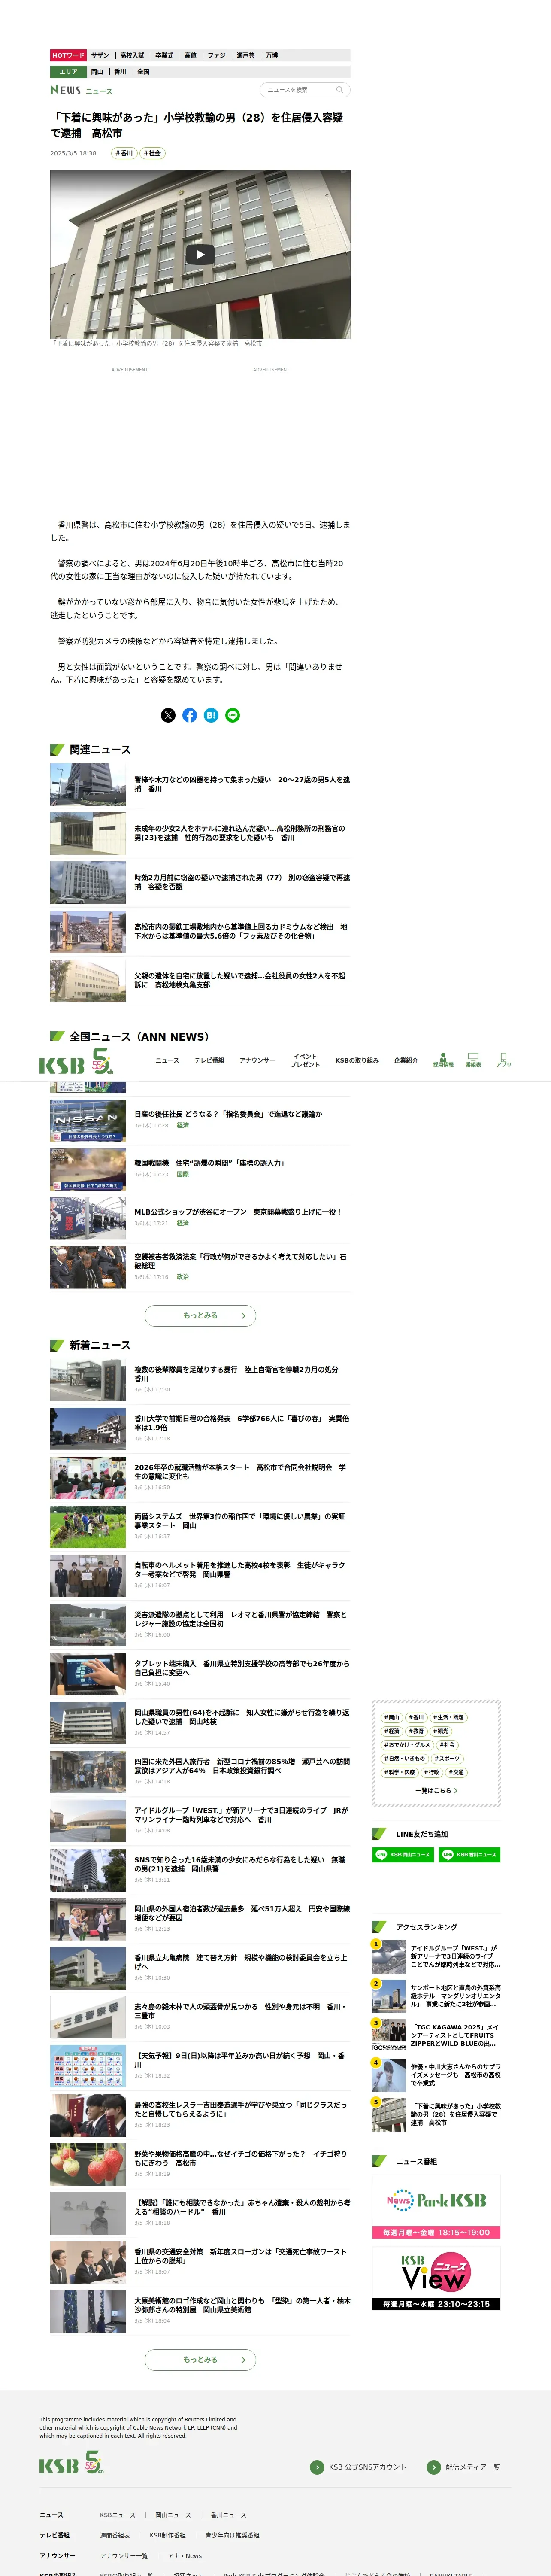Screen dimensions: 551x2576
Task: Open the KSB News View program banner
Action: (436, 2278)
